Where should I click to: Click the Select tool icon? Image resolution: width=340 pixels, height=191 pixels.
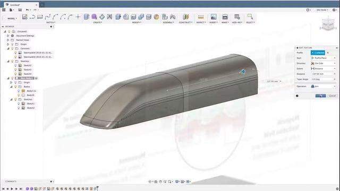250,17
